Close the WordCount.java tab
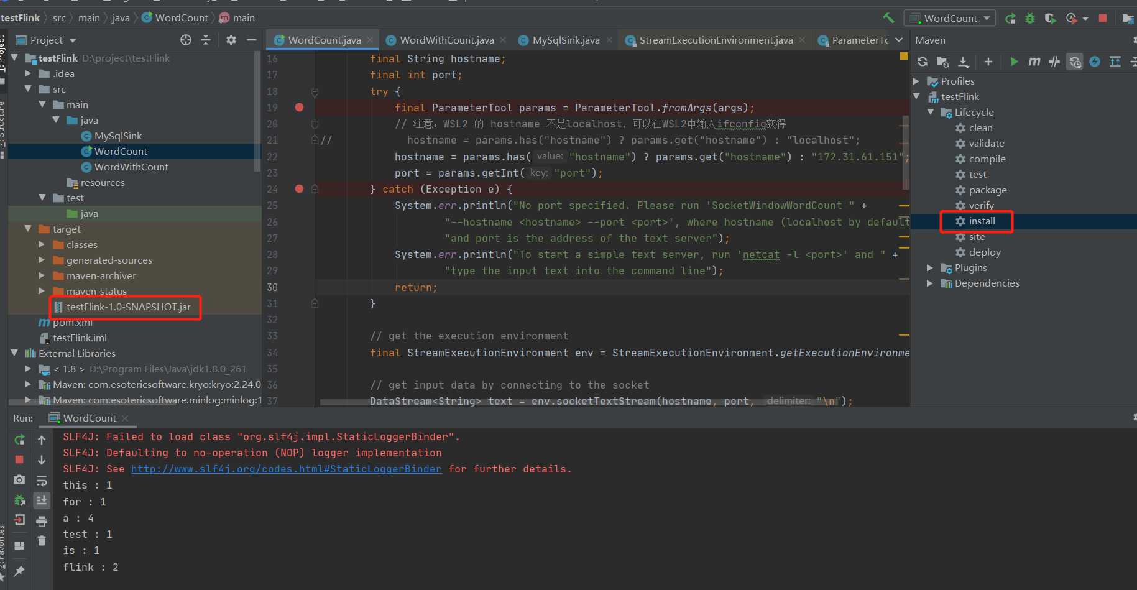The height and width of the screenshot is (590, 1137). pyautogui.click(x=370, y=40)
